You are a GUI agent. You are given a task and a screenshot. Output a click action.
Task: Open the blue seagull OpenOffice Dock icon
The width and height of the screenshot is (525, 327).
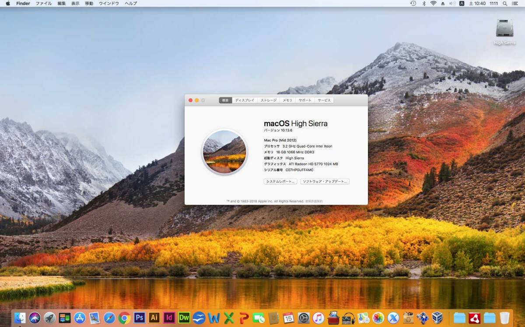pos(199,318)
